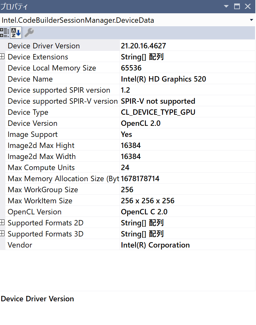
Task: Open the window position dropdown arrow
Action: tap(226, 6)
